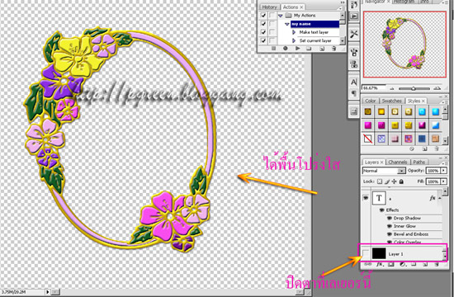Image resolution: width=454 pixels, height=297 pixels.
Task: Select the History tab
Action: [x=269, y=7]
